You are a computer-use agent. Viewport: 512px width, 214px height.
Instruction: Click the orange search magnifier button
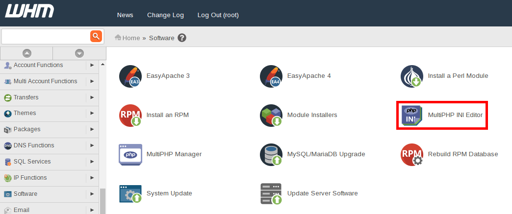[x=96, y=36]
